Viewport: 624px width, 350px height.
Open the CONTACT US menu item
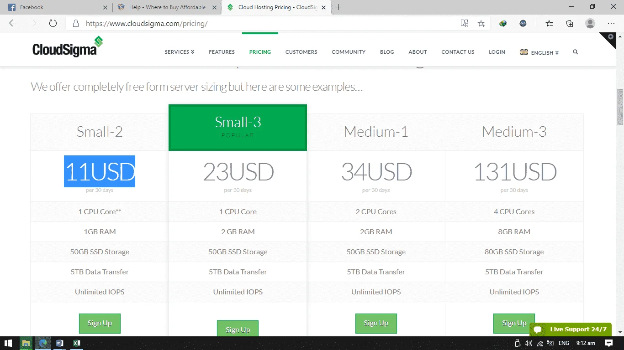click(x=458, y=52)
